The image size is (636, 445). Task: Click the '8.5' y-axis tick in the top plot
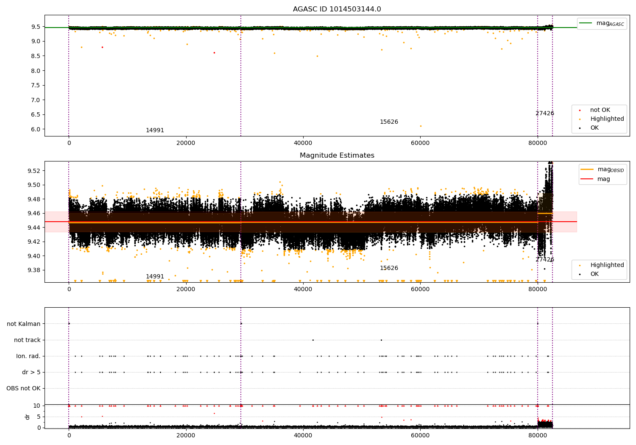pyautogui.click(x=36, y=56)
